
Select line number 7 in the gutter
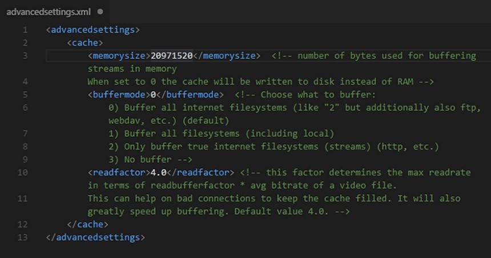[25, 134]
